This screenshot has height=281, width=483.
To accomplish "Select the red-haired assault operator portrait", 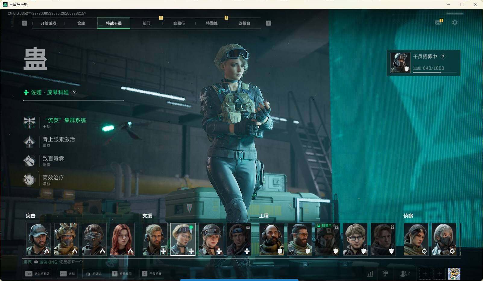I will click(122, 239).
